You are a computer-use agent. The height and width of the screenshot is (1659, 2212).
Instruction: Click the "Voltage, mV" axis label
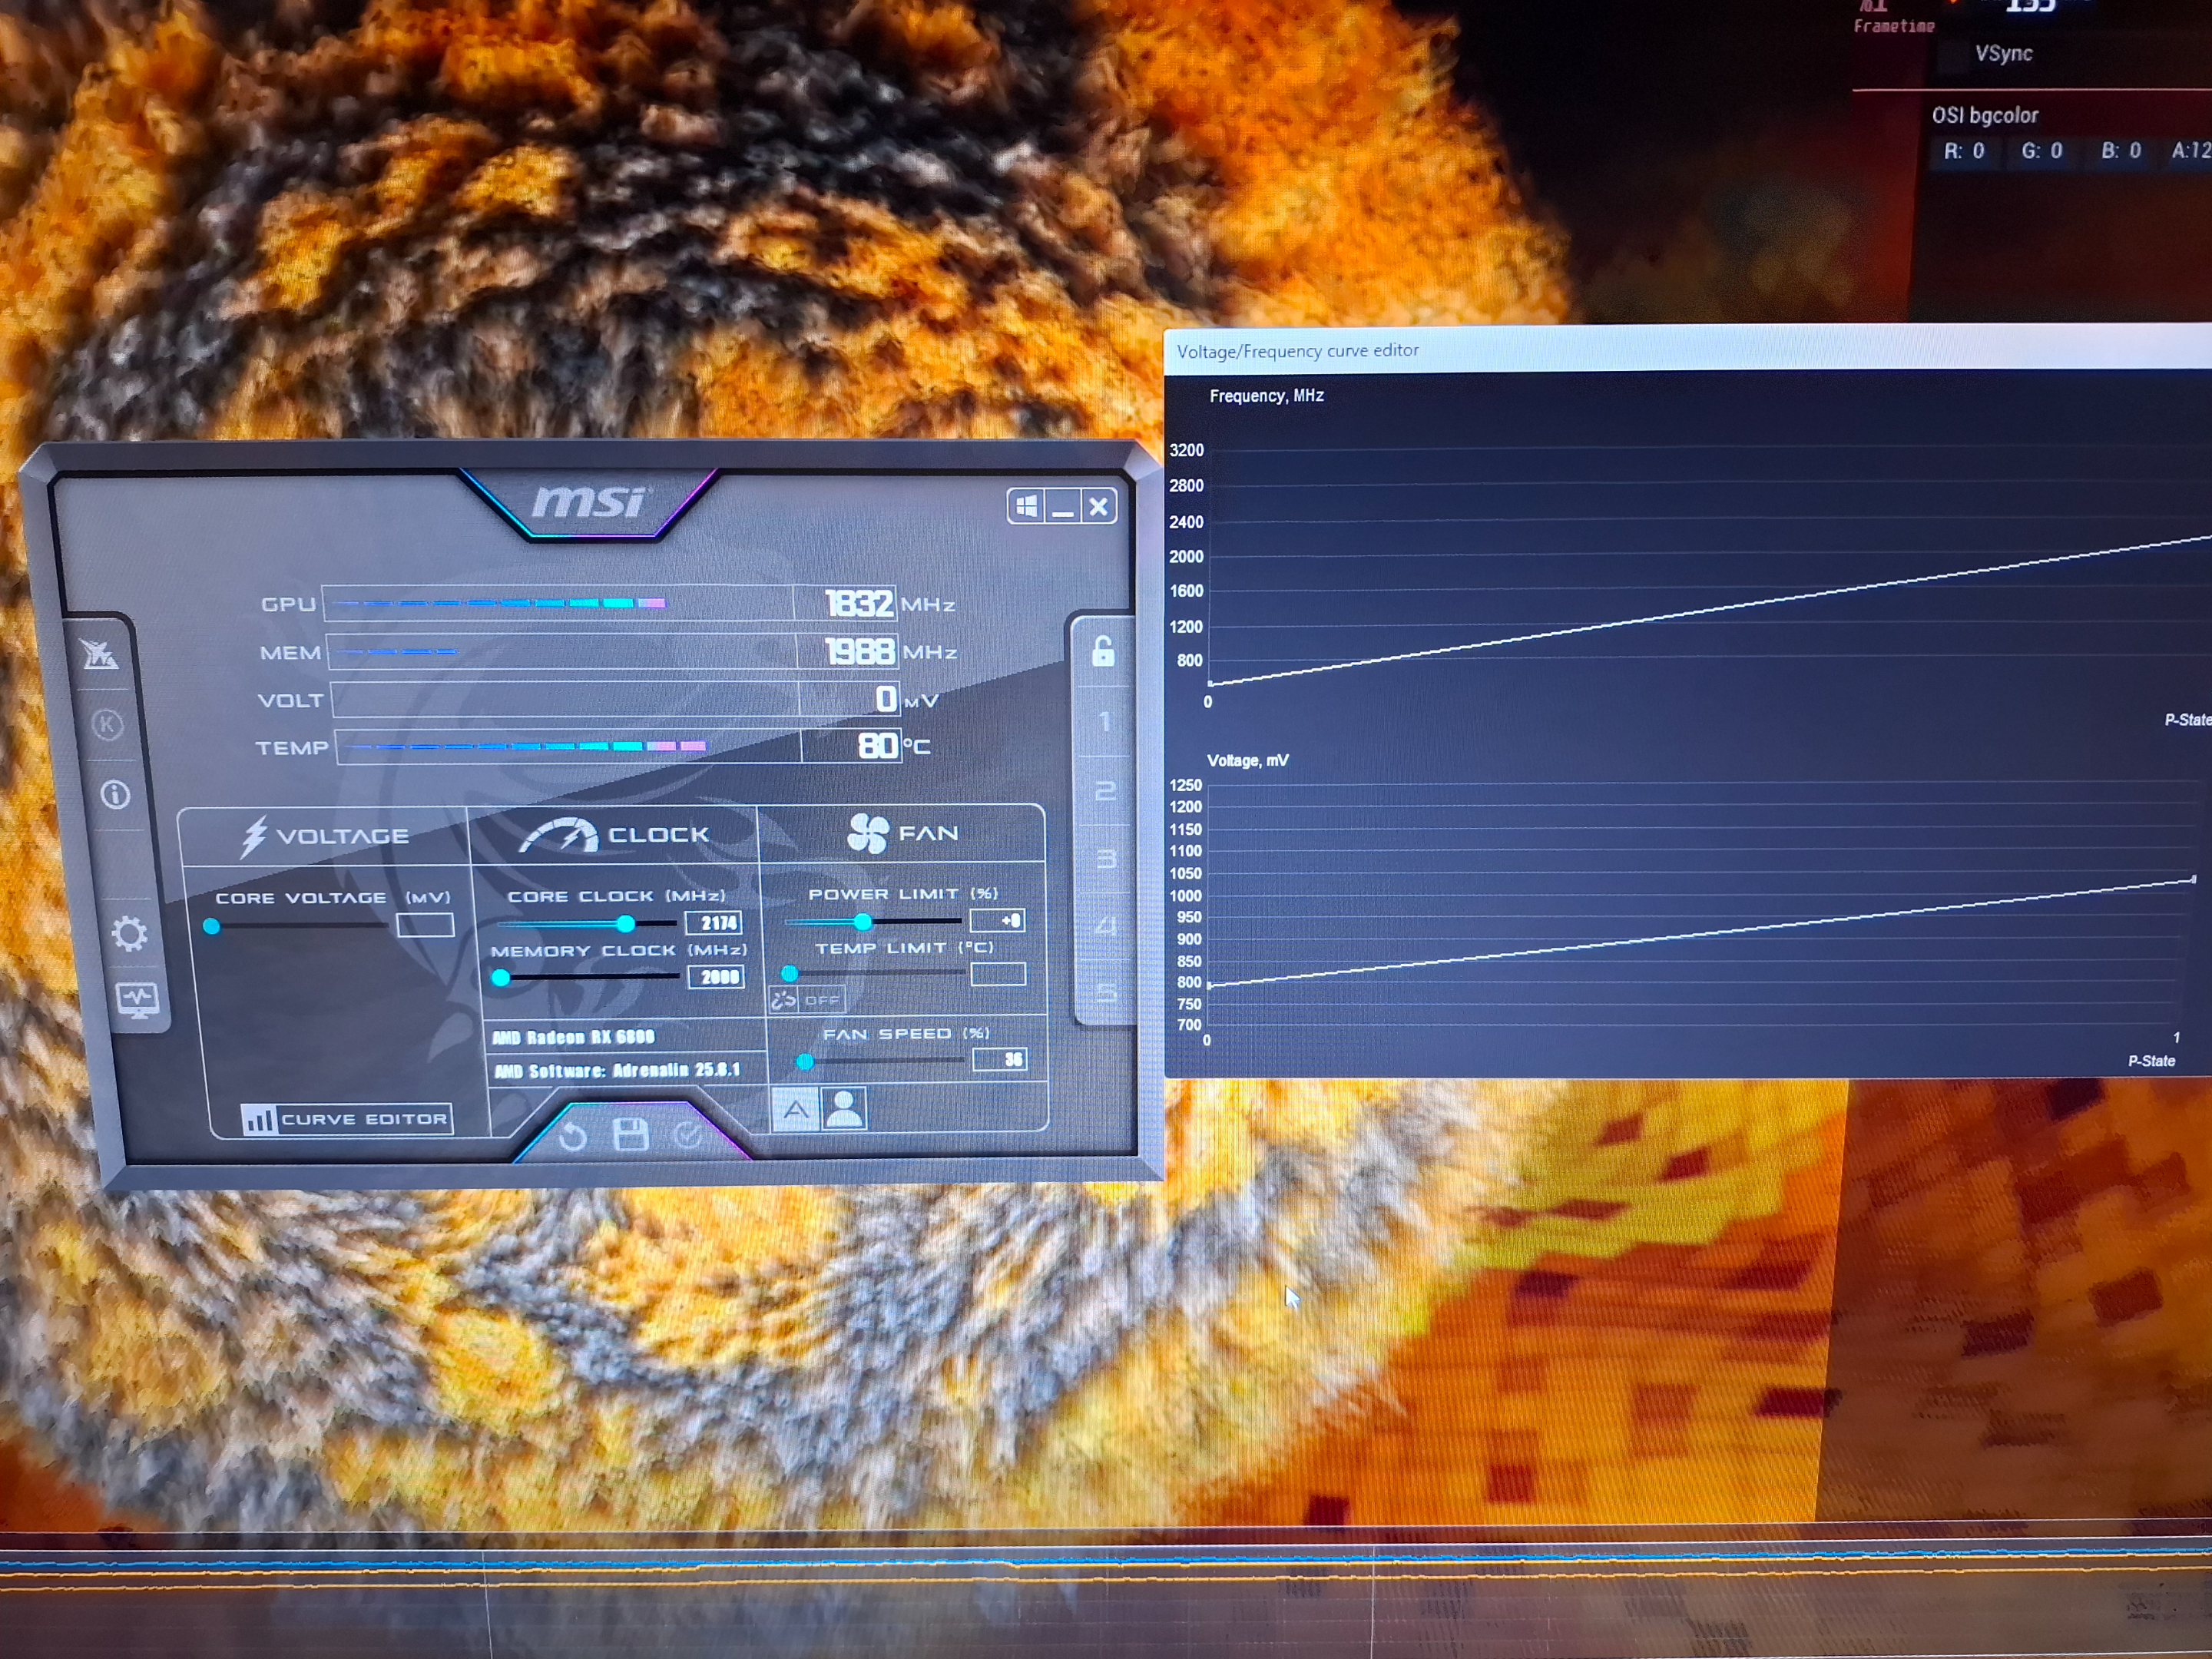[x=1248, y=761]
